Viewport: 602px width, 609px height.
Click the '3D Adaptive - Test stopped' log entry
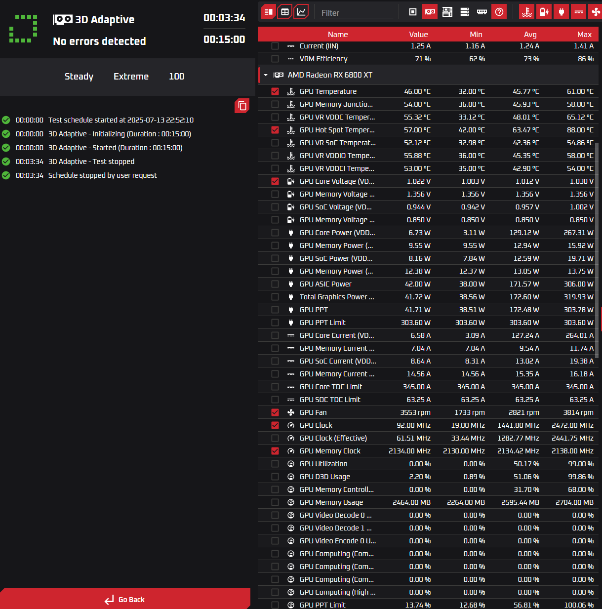91,162
